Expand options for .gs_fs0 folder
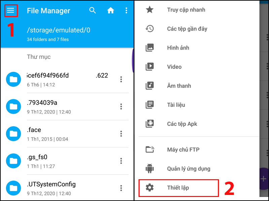 tap(121, 161)
